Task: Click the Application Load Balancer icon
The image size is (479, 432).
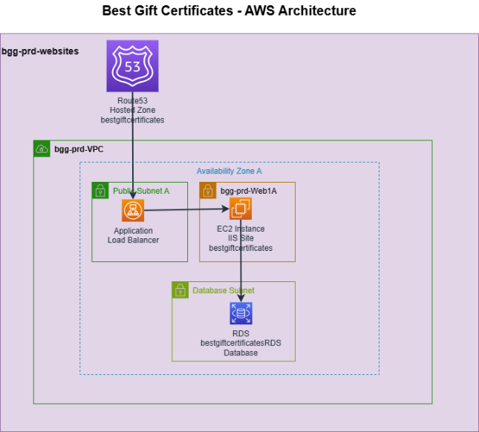Action: click(x=133, y=210)
